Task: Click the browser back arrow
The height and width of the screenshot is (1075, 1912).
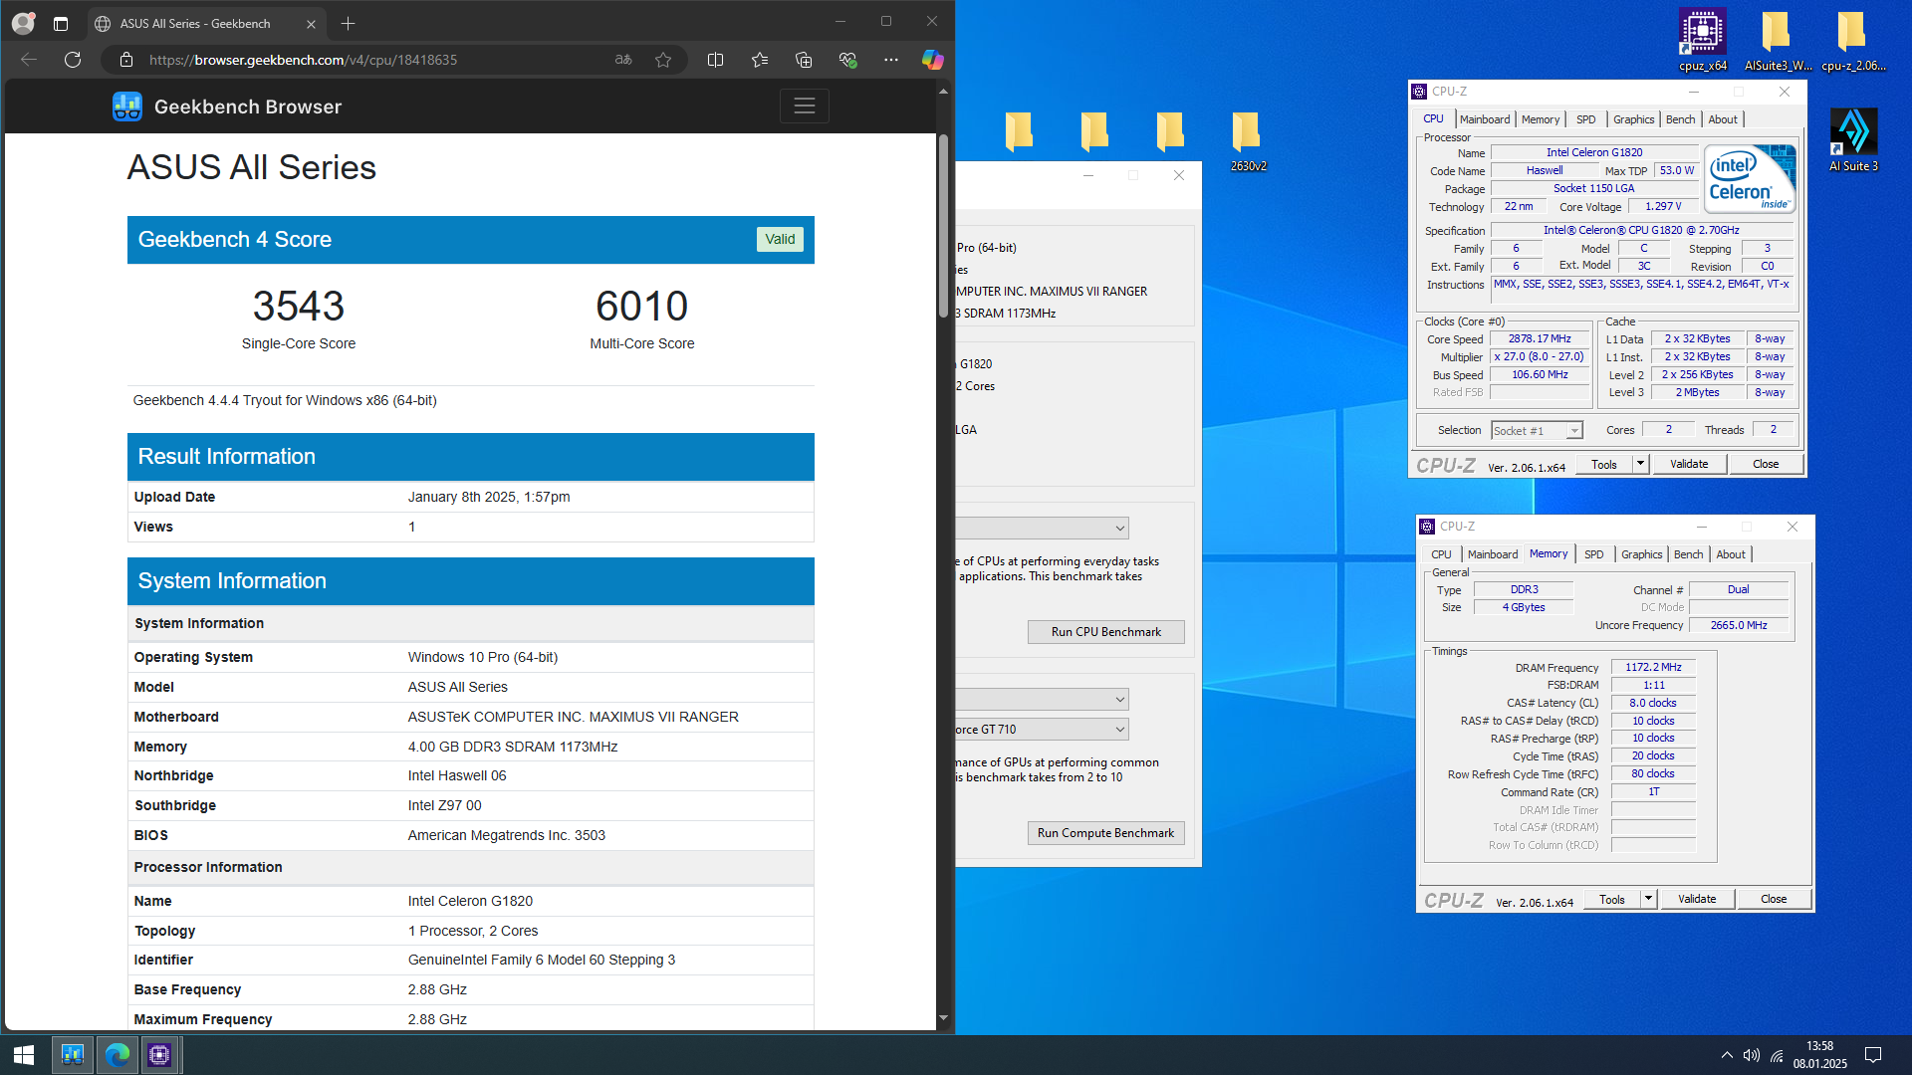Action: [x=29, y=60]
